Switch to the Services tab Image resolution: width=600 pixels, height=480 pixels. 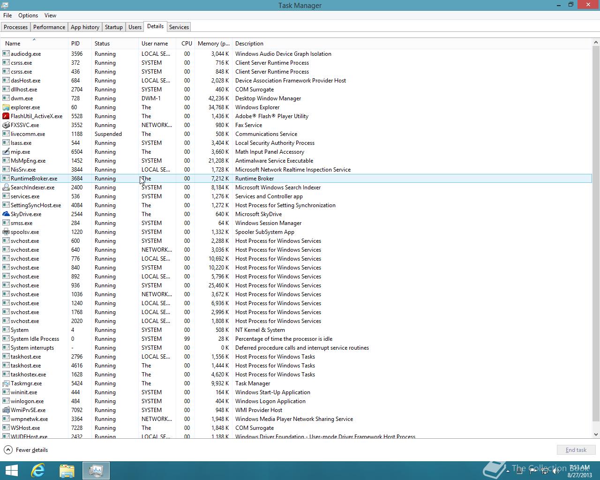coord(179,27)
